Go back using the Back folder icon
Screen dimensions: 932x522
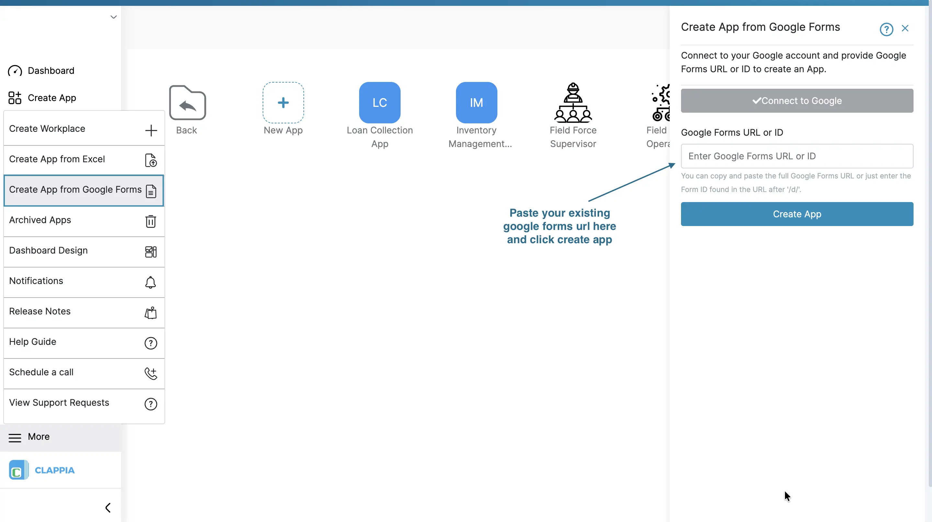point(188,102)
